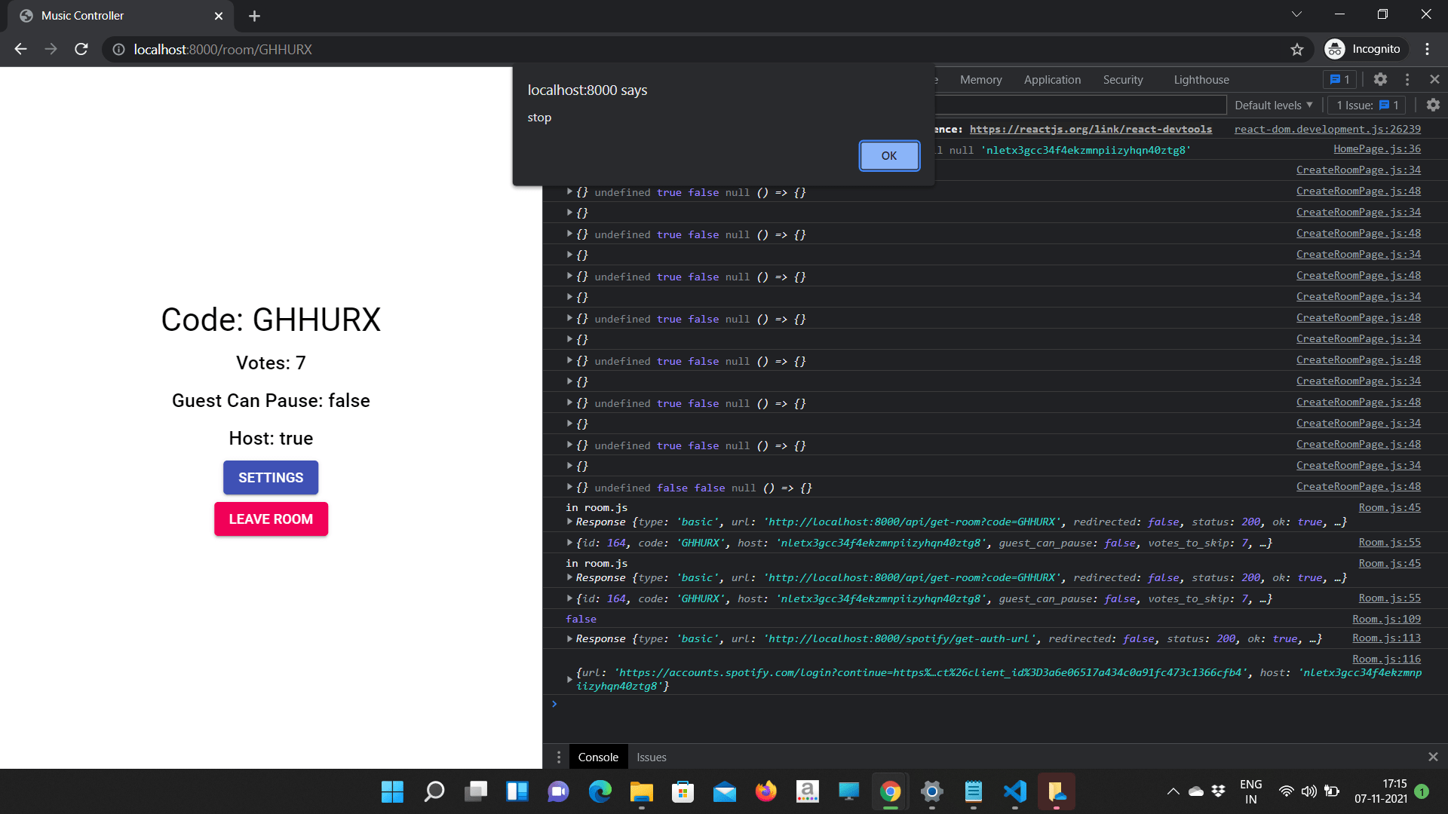Switch to the Lighthouse tab

pos(1201,79)
